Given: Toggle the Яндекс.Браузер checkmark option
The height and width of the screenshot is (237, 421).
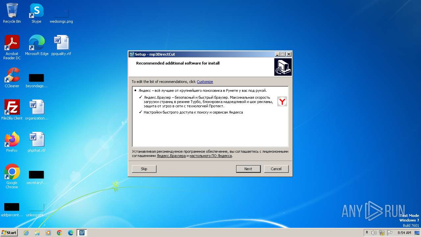Looking at the screenshot, I should pyautogui.click(x=141, y=97).
